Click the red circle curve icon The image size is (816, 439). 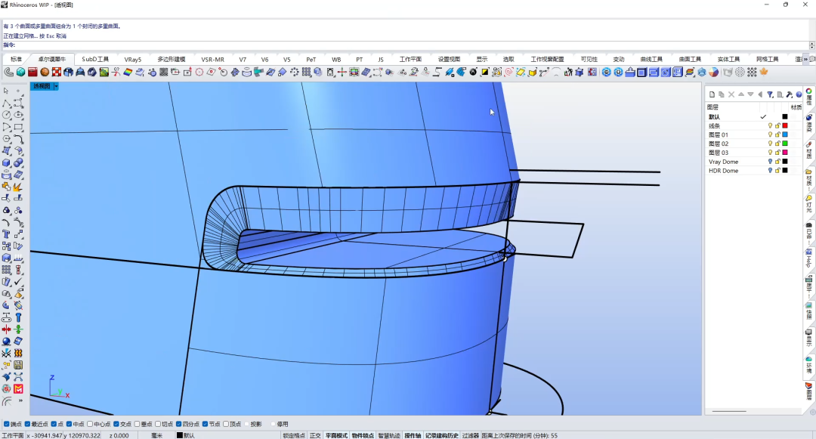tap(199, 73)
